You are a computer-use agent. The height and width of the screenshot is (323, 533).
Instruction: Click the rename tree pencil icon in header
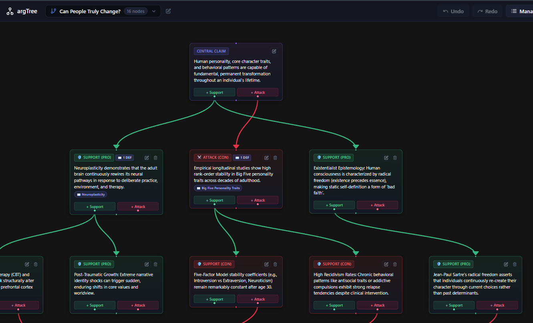point(168,11)
